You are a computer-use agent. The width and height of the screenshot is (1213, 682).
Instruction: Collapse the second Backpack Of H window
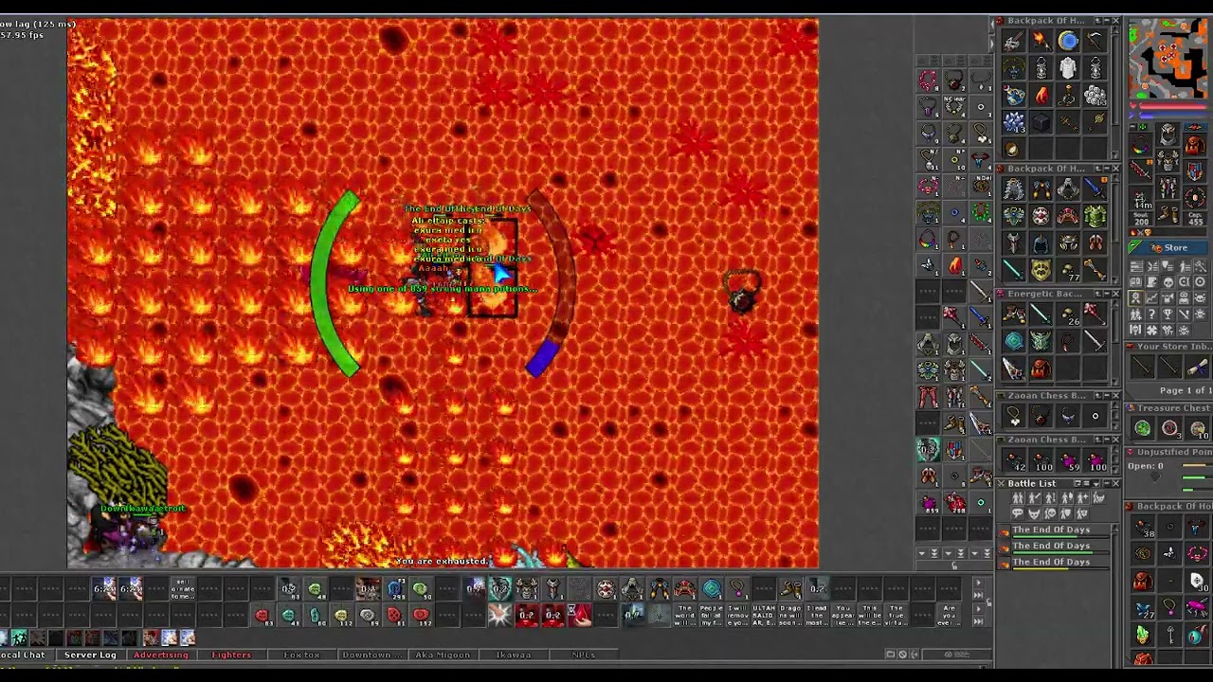1107,169
